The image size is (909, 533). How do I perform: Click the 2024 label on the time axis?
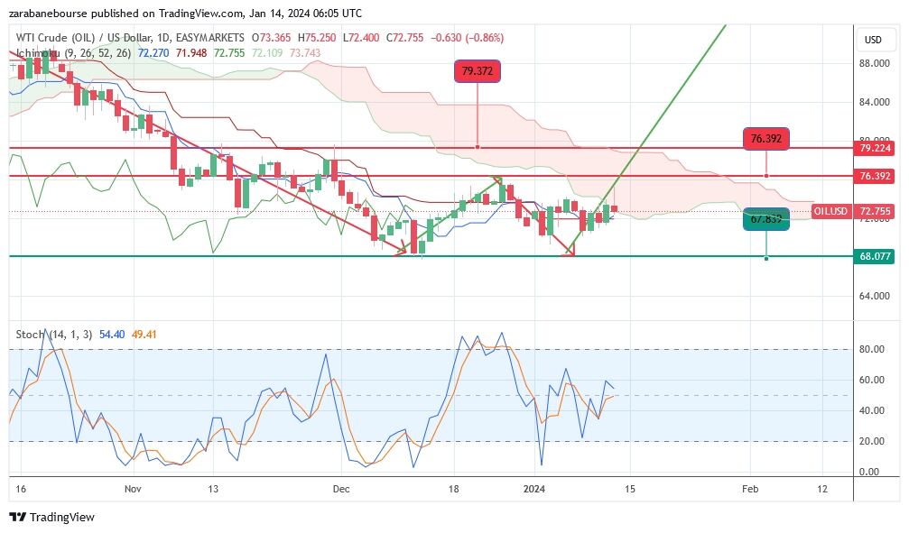pos(533,489)
